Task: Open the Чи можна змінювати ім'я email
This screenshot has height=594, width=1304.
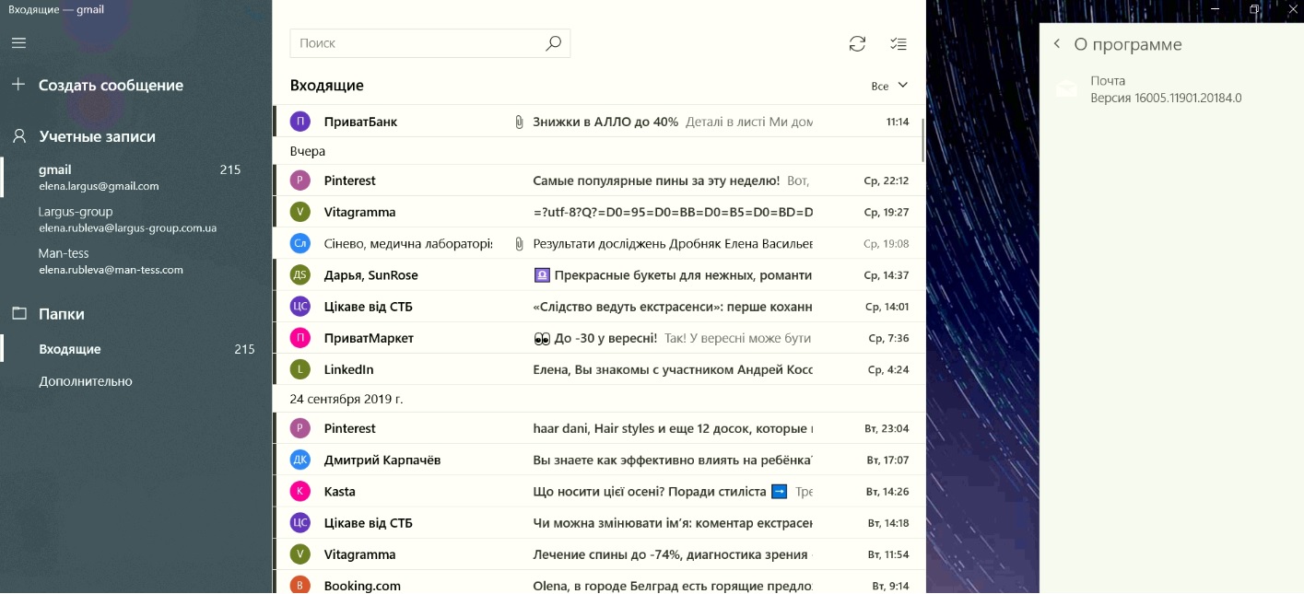Action: (599, 523)
